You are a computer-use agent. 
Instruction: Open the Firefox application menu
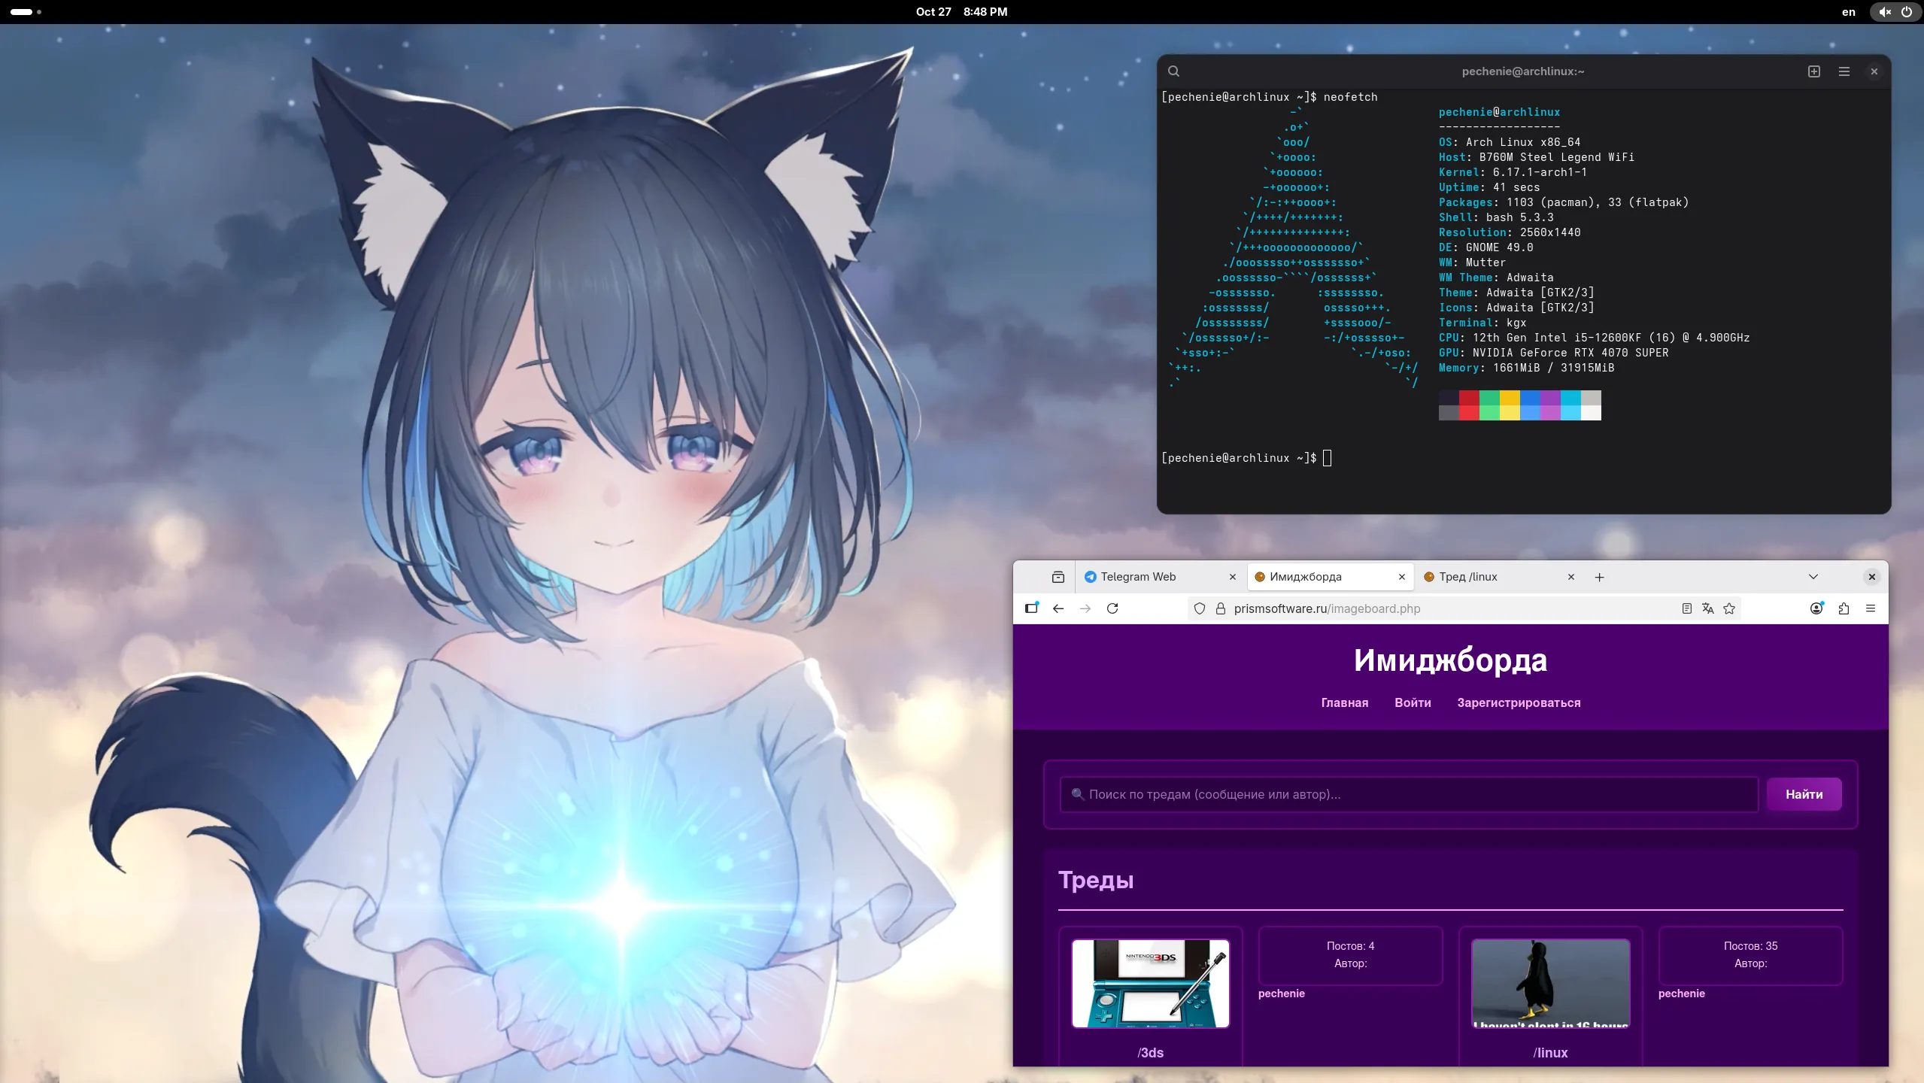1871,608
